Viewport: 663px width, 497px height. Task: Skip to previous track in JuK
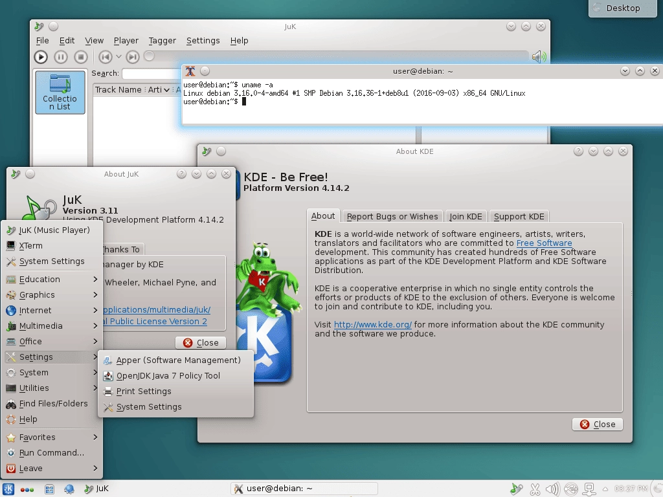(106, 57)
